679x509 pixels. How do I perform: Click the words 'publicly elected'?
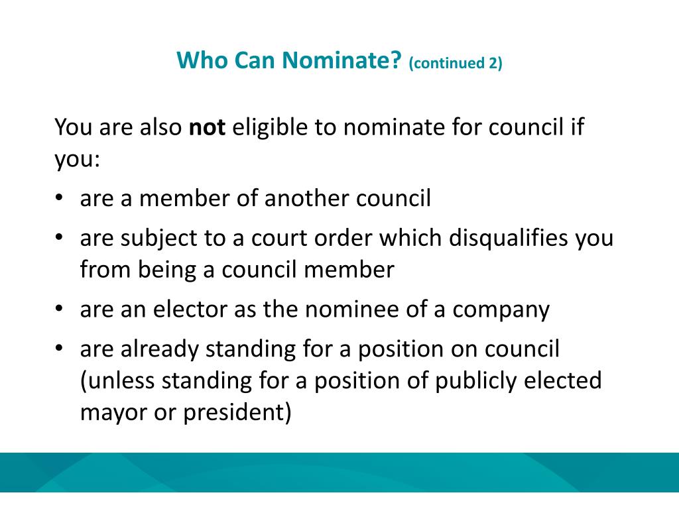point(519,381)
